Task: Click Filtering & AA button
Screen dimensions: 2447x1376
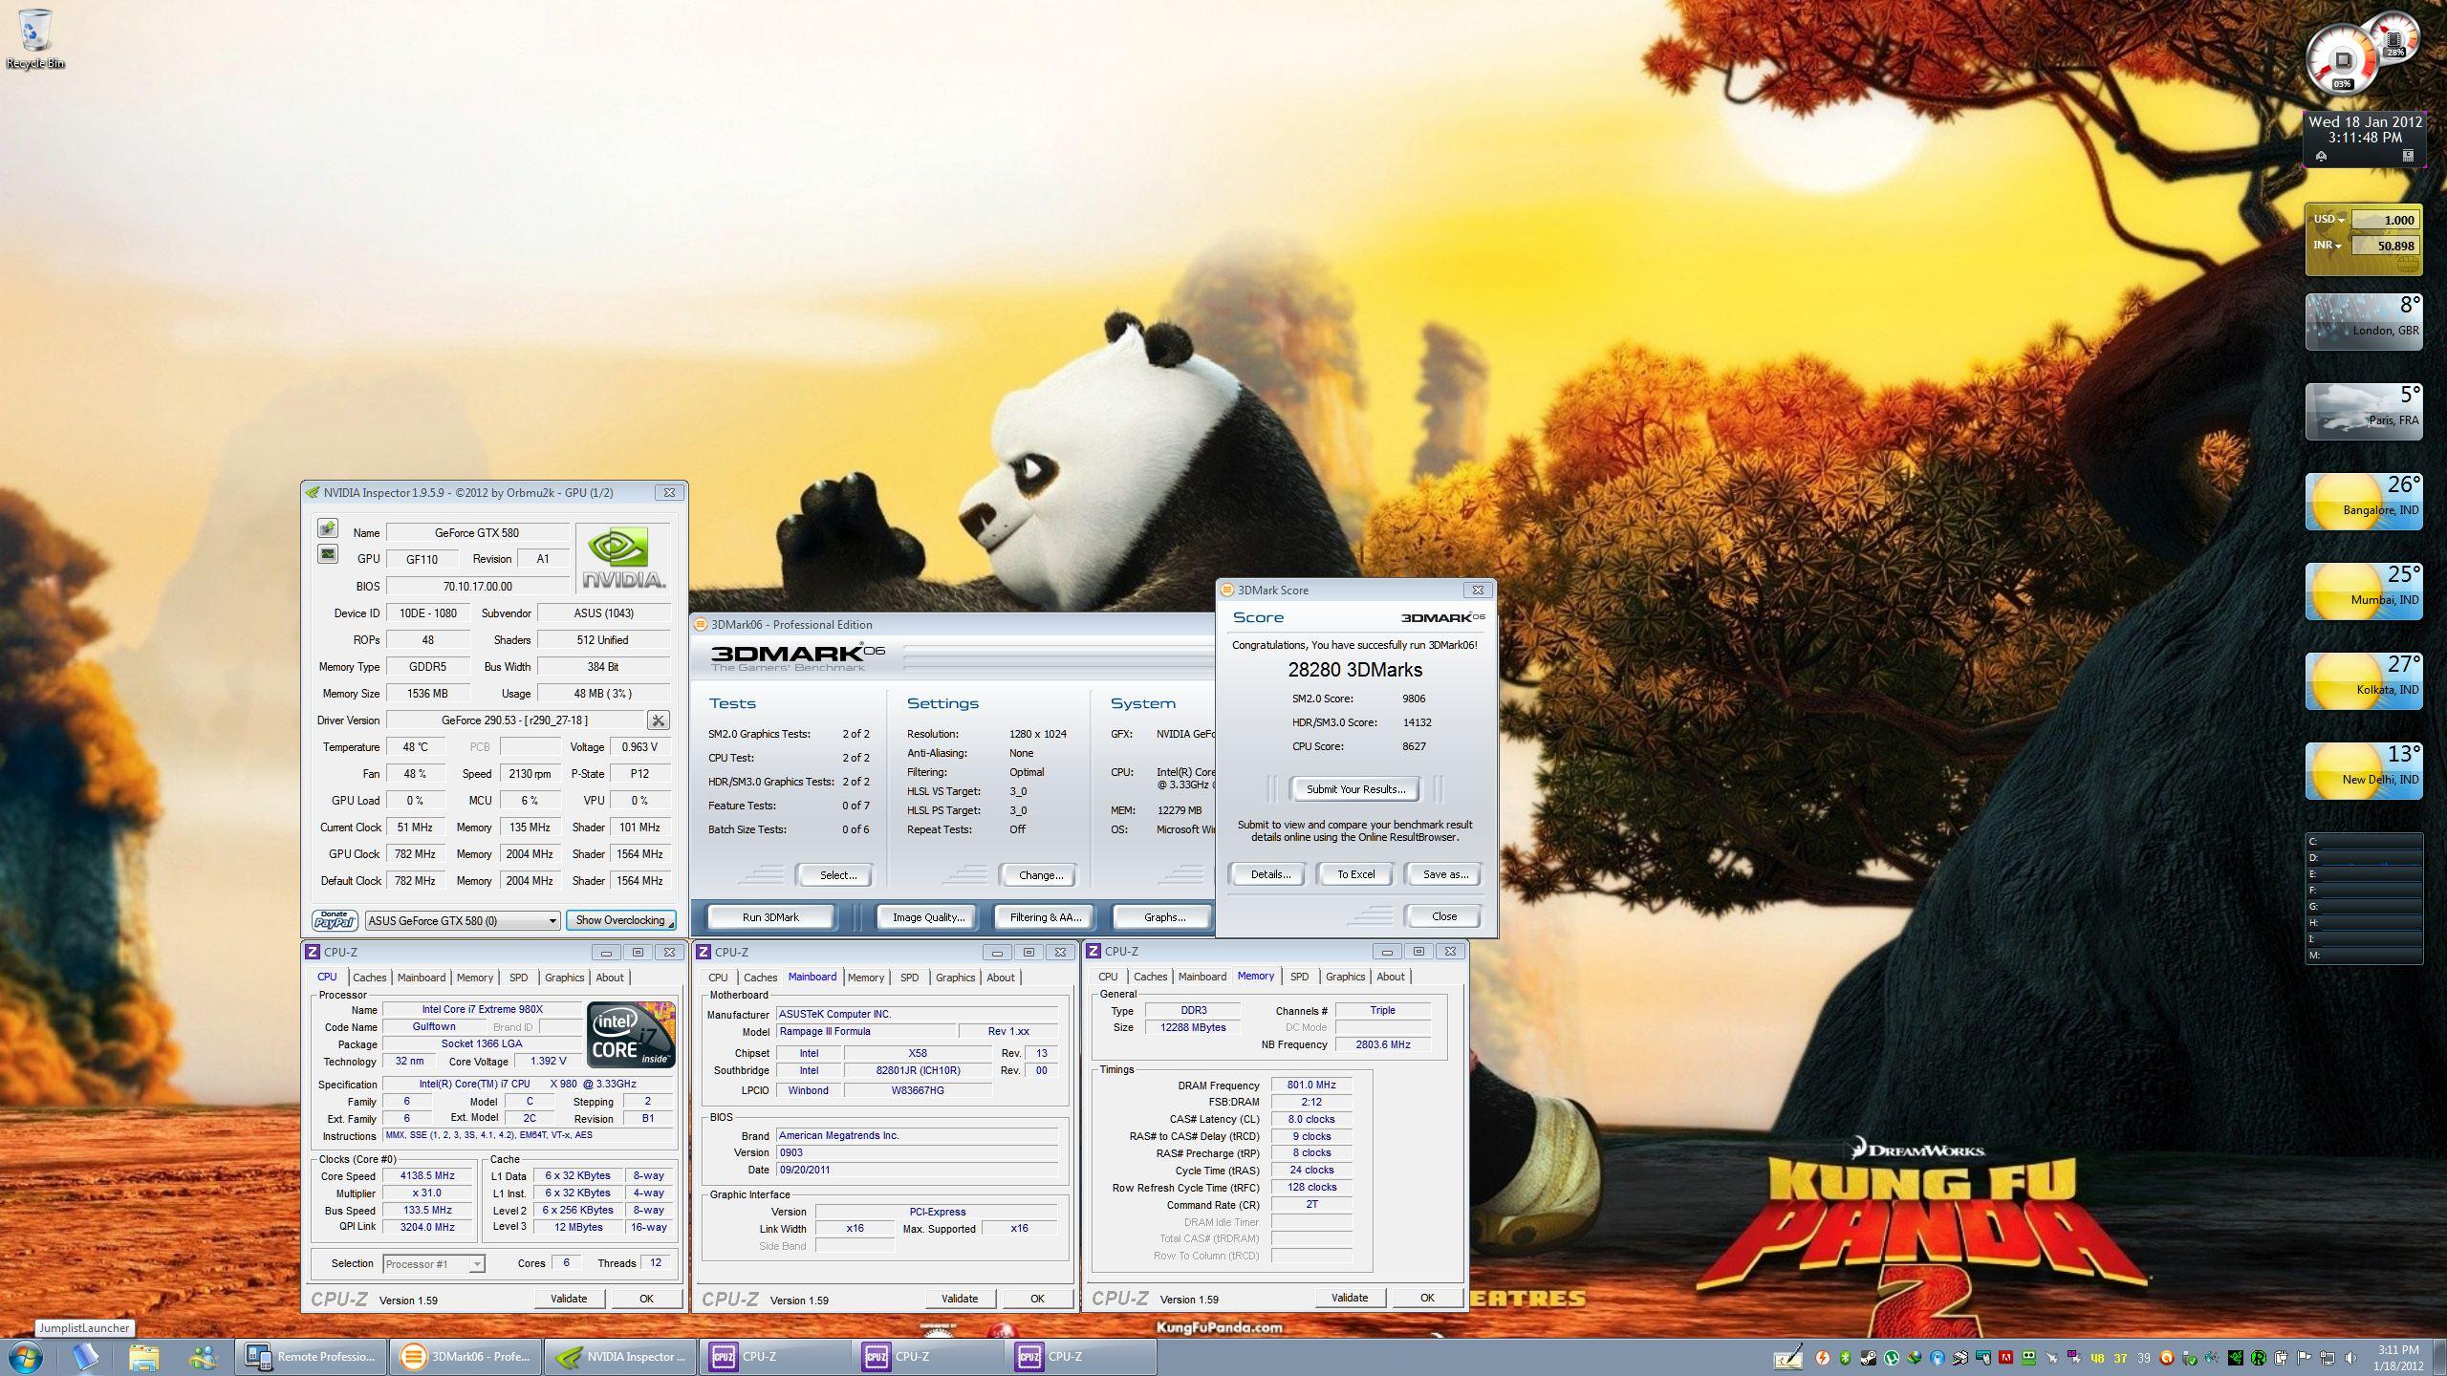Action: pyautogui.click(x=1046, y=917)
